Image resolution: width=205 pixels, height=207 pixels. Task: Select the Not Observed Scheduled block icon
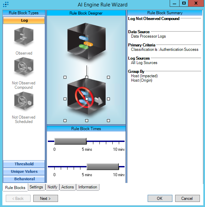pos(24,102)
